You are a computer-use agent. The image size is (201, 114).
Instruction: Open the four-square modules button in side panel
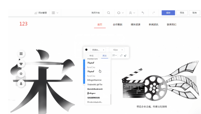pyautogui.click(x=21, y=54)
